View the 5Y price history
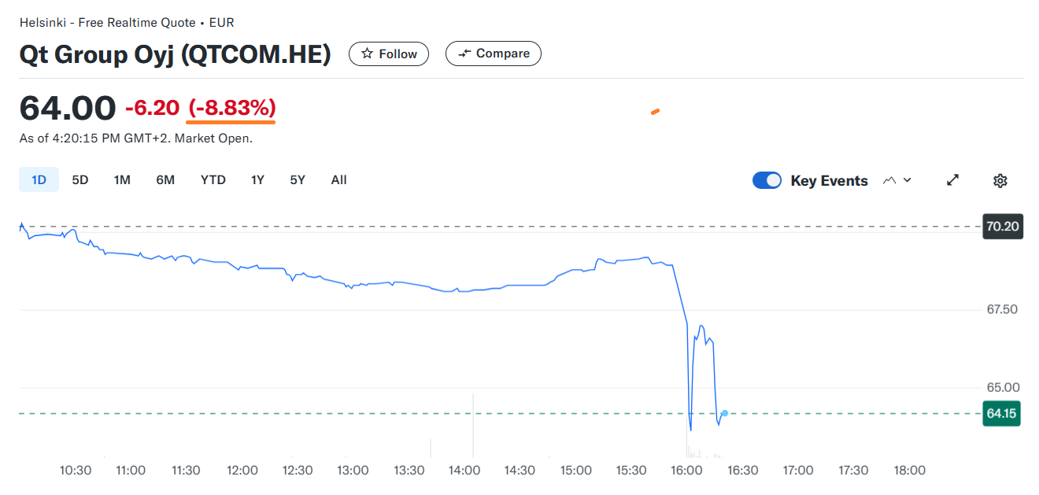 [x=298, y=180]
